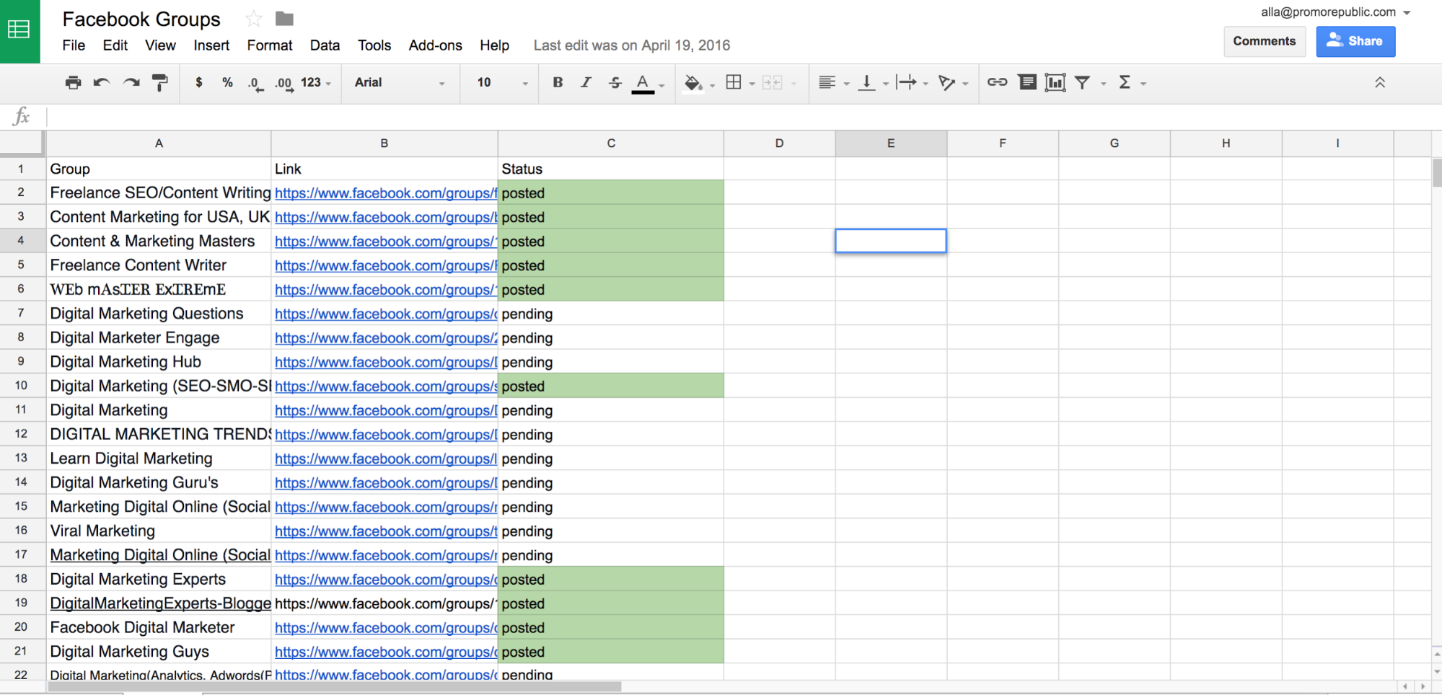Open the Help menu
Screen dimensions: 1442x695
pyautogui.click(x=495, y=45)
